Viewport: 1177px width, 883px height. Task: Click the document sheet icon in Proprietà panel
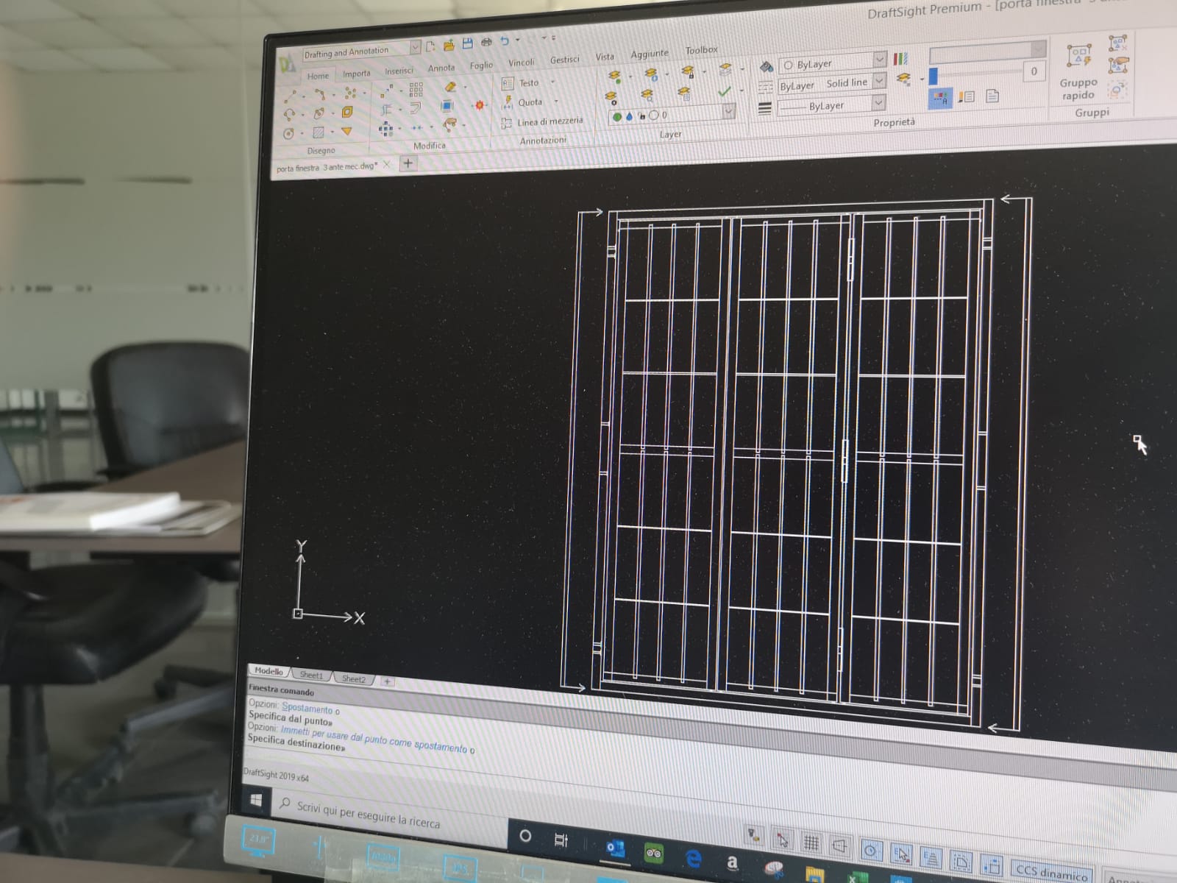pyautogui.click(x=992, y=96)
